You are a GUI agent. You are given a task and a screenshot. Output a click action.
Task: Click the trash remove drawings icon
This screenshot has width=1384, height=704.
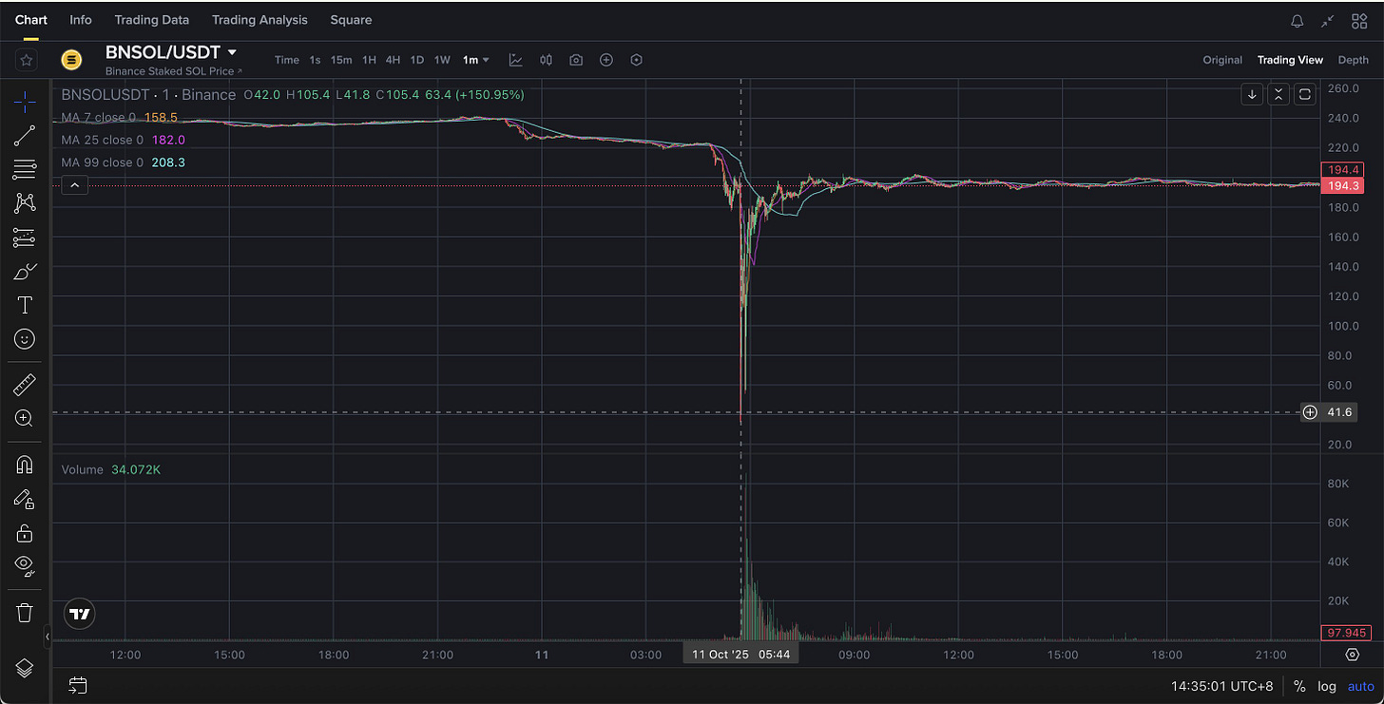point(26,613)
